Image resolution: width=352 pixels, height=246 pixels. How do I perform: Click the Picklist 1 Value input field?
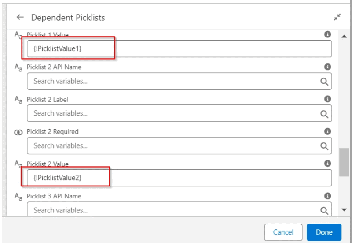[x=176, y=49]
